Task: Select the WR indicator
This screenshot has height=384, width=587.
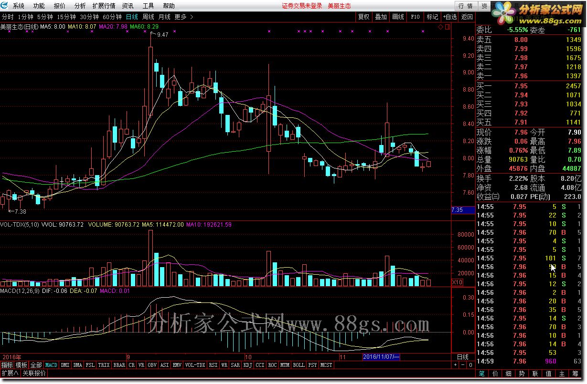Action: tap(224, 365)
